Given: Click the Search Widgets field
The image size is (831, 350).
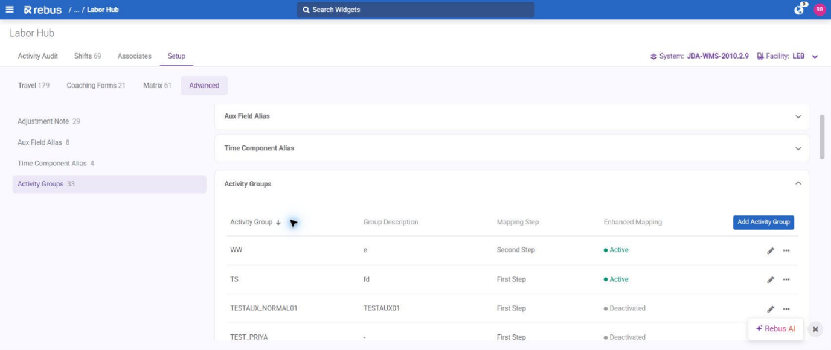Looking at the screenshot, I should point(415,10).
